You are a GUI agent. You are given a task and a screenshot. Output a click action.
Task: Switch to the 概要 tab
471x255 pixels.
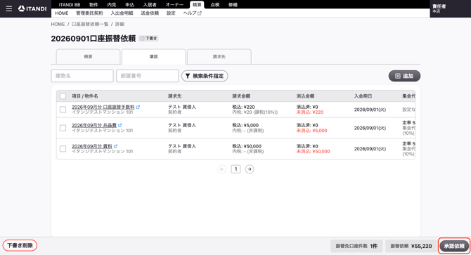pyautogui.click(x=88, y=57)
